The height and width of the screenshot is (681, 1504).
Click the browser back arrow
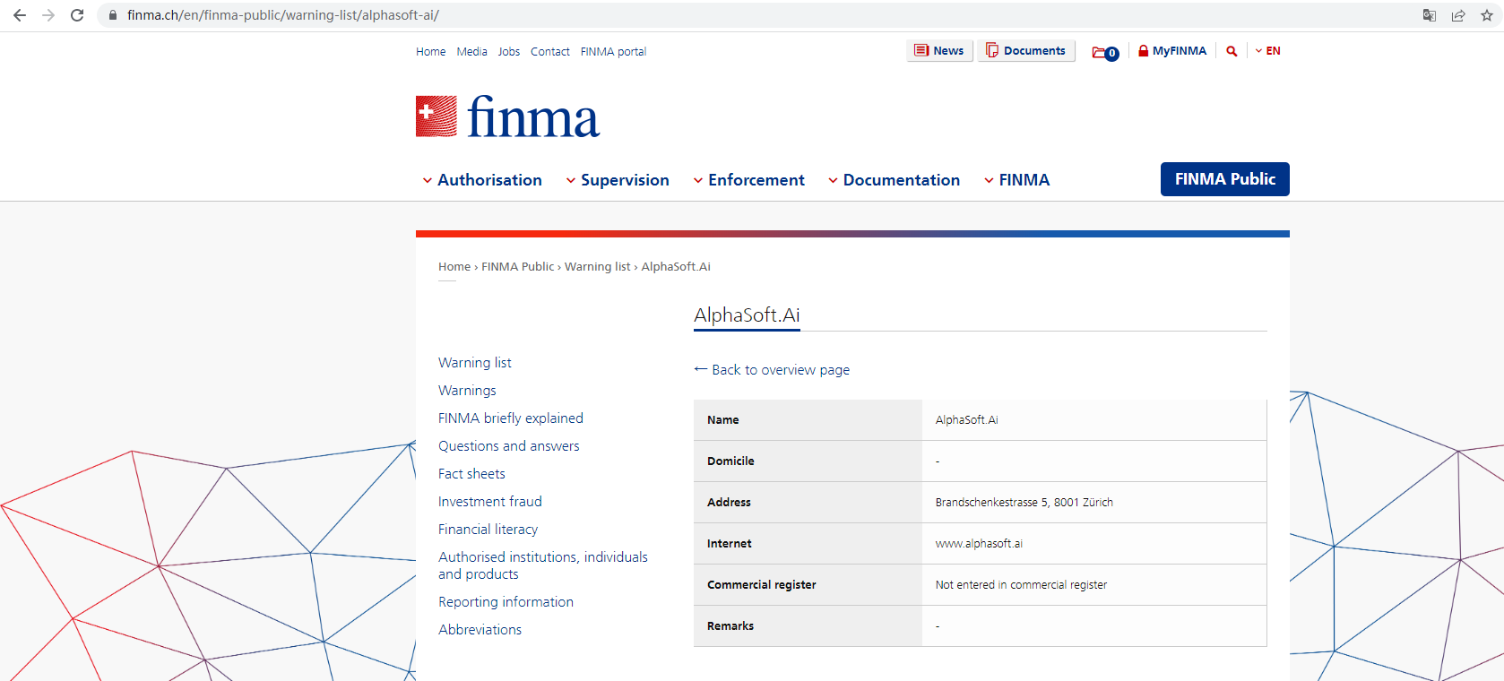pos(20,15)
